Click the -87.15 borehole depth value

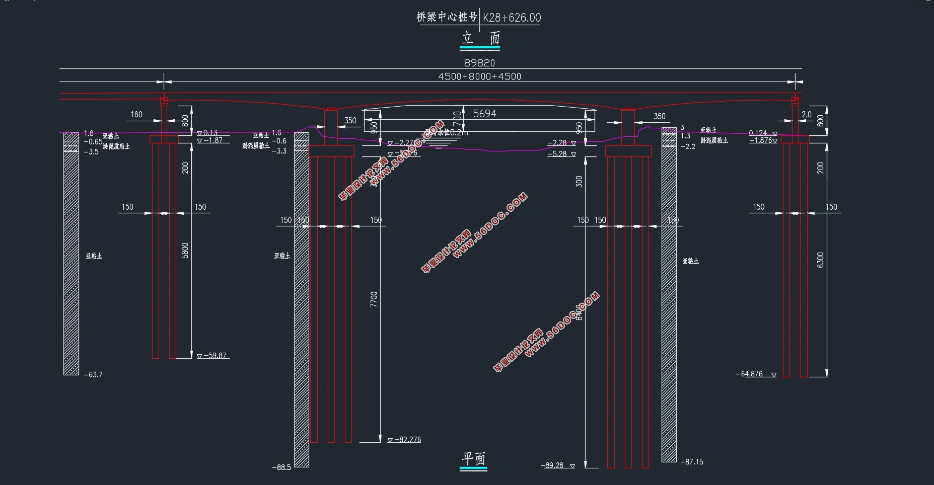[692, 462]
